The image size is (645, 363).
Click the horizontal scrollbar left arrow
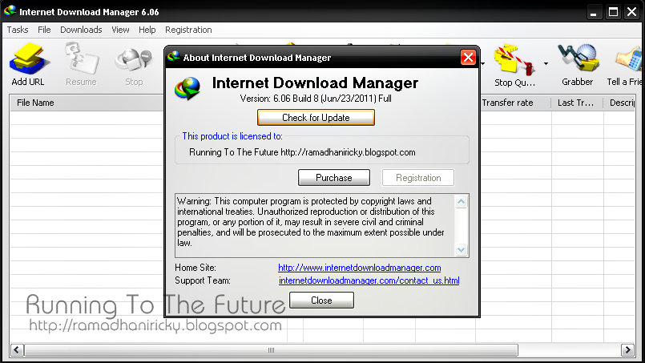click(17, 350)
